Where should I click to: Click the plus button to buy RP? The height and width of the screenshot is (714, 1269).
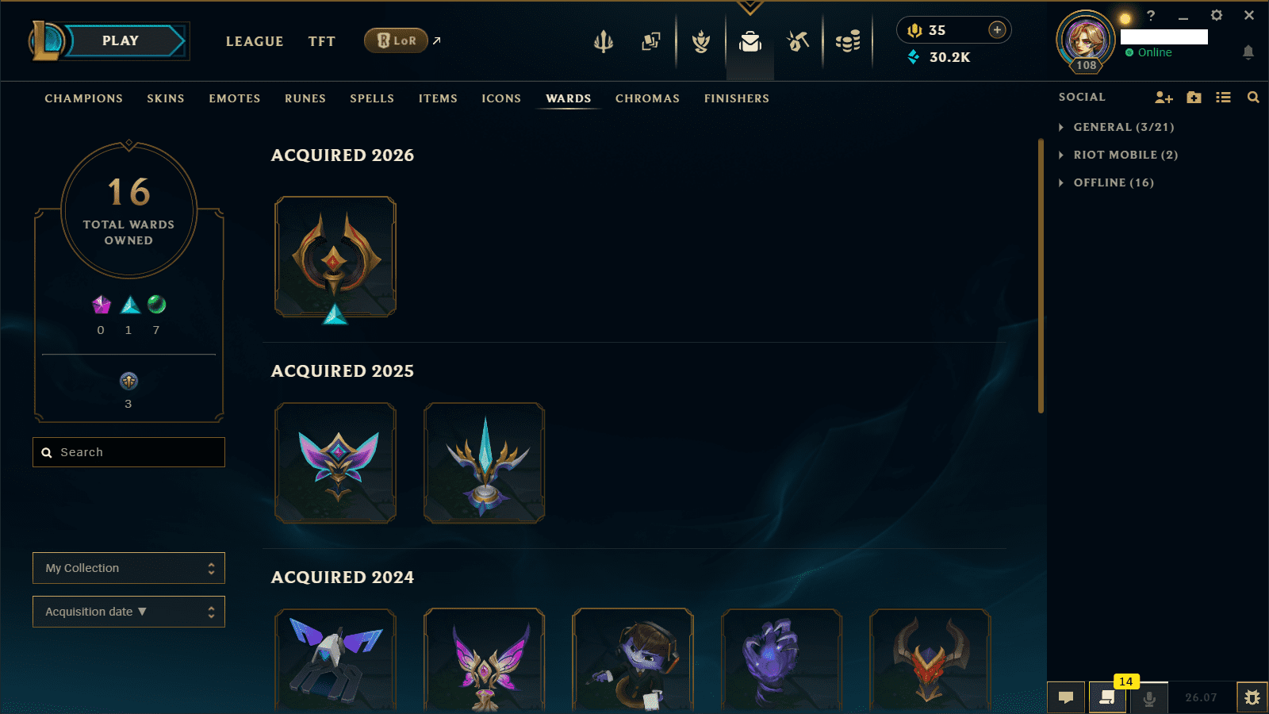tap(997, 30)
